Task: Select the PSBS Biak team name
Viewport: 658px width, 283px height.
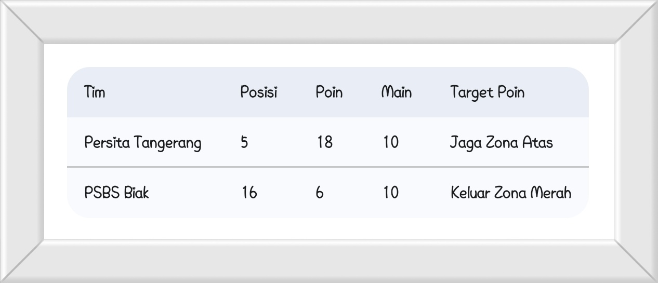Action: click(116, 193)
